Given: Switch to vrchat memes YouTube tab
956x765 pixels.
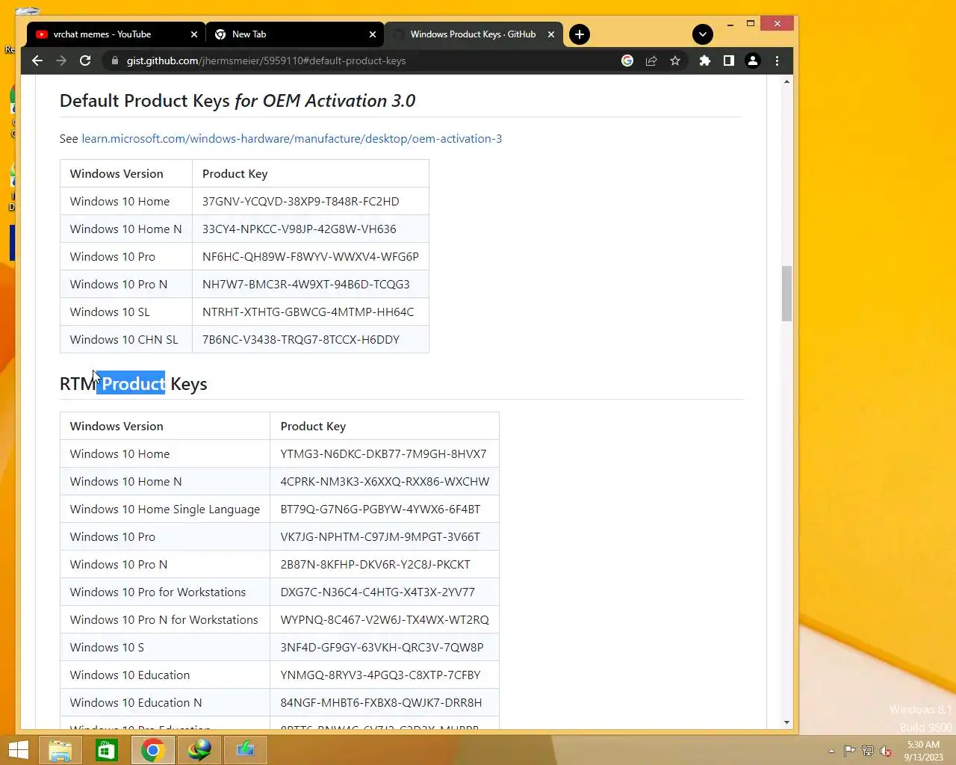Looking at the screenshot, I should pyautogui.click(x=115, y=34).
